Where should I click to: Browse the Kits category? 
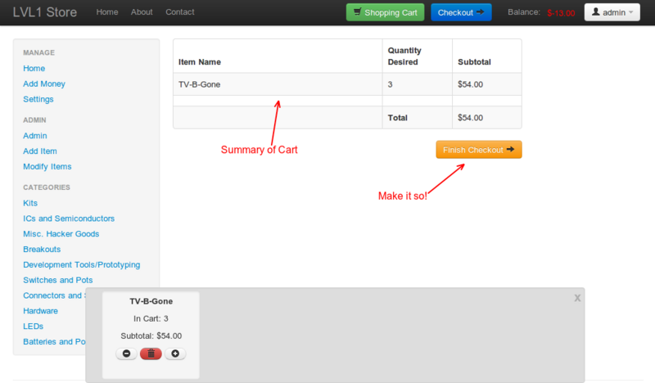[30, 203]
